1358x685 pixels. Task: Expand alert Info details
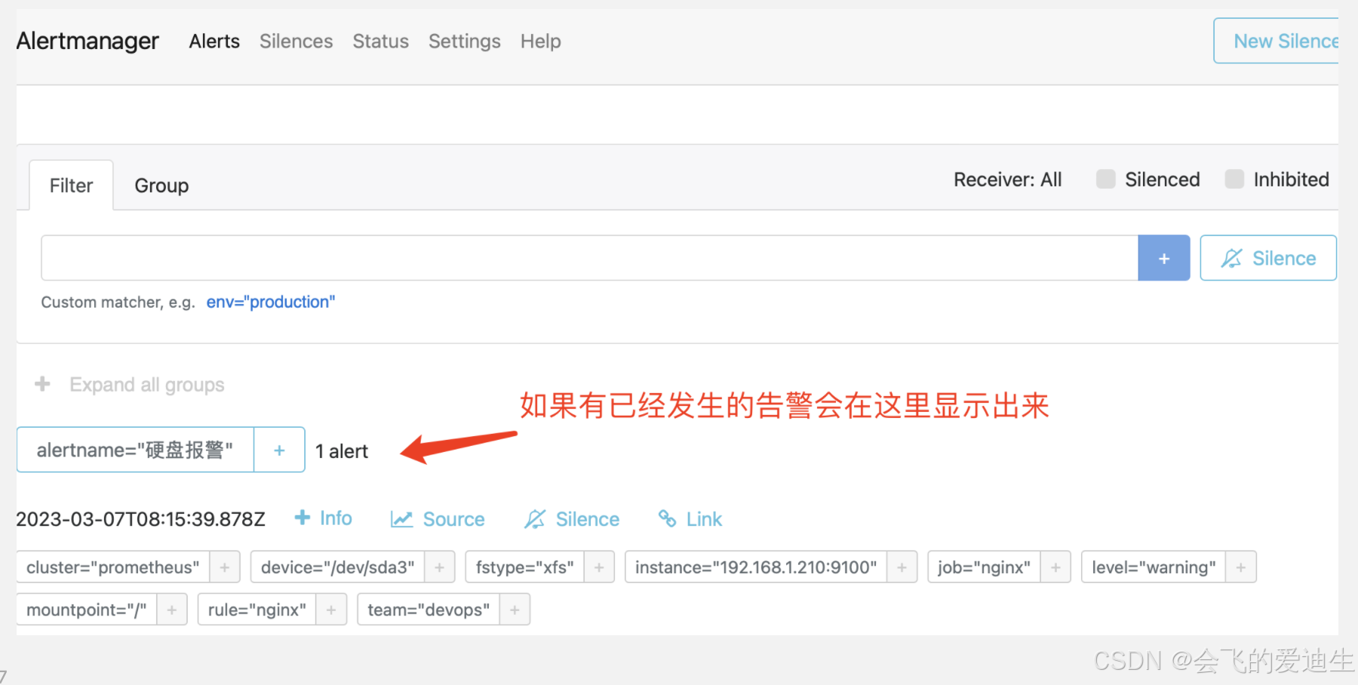(323, 518)
